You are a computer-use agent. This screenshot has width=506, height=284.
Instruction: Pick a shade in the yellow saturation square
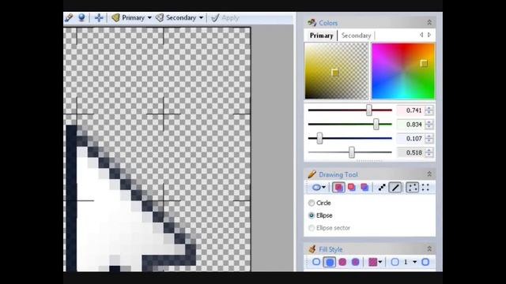(336, 71)
